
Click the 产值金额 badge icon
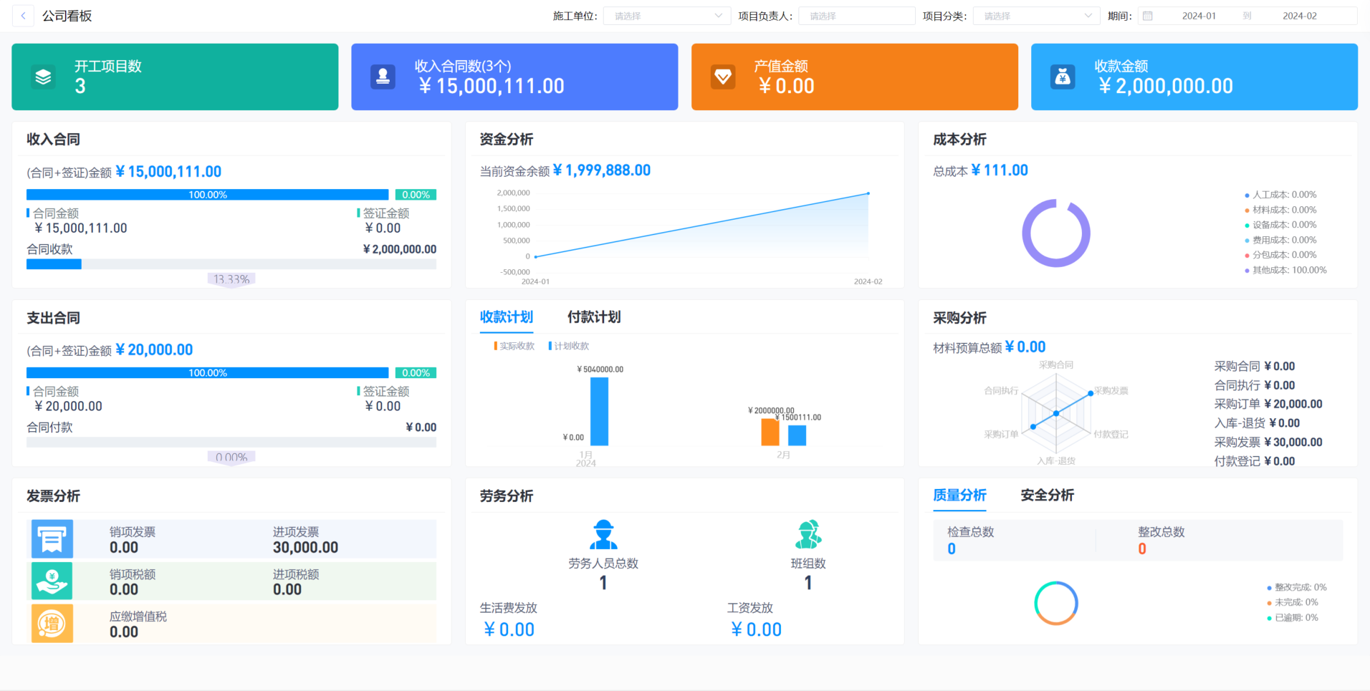[x=723, y=76]
